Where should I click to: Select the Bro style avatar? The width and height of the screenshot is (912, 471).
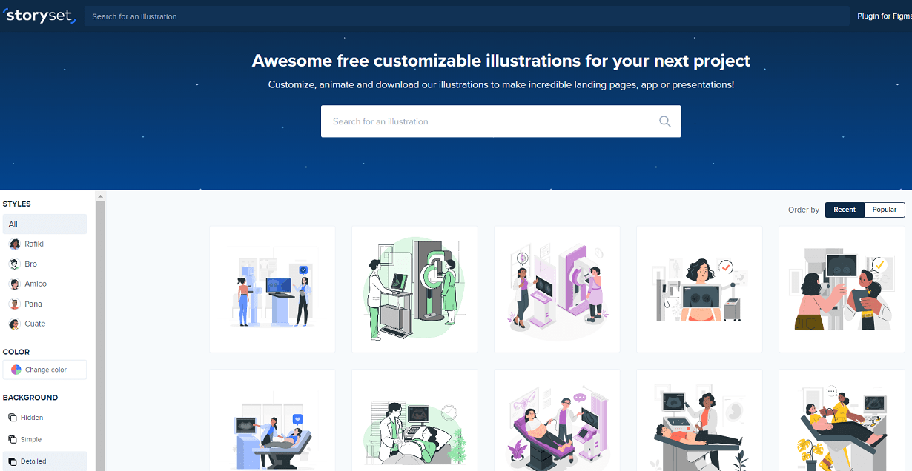(x=14, y=264)
